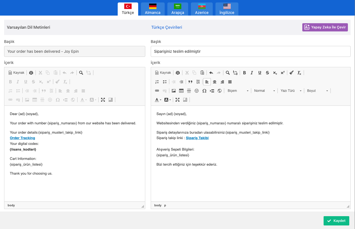Toggle bold formatting in the right editor
355x229 pixels.
click(x=244, y=73)
